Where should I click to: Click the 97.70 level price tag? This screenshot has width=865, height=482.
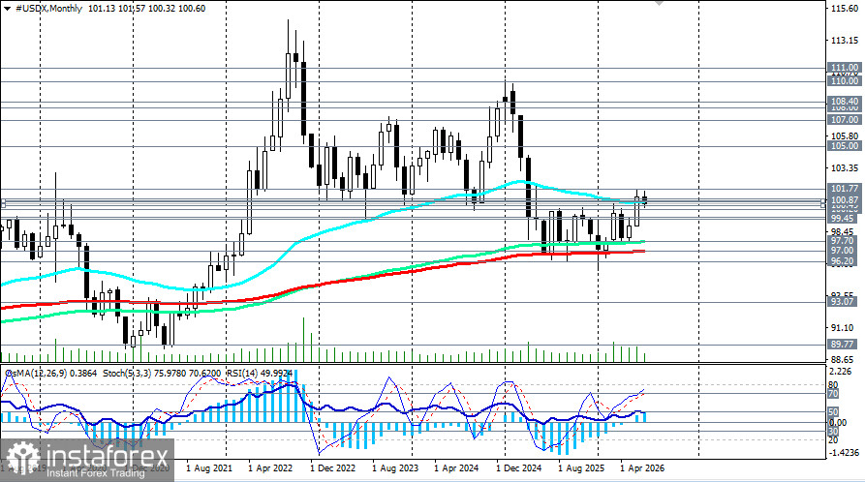(x=843, y=241)
